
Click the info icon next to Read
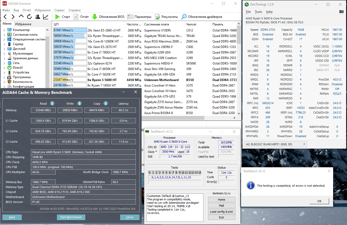click(52, 103)
